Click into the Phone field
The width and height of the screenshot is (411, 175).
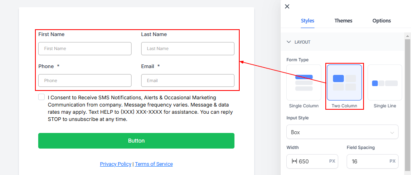point(84,80)
